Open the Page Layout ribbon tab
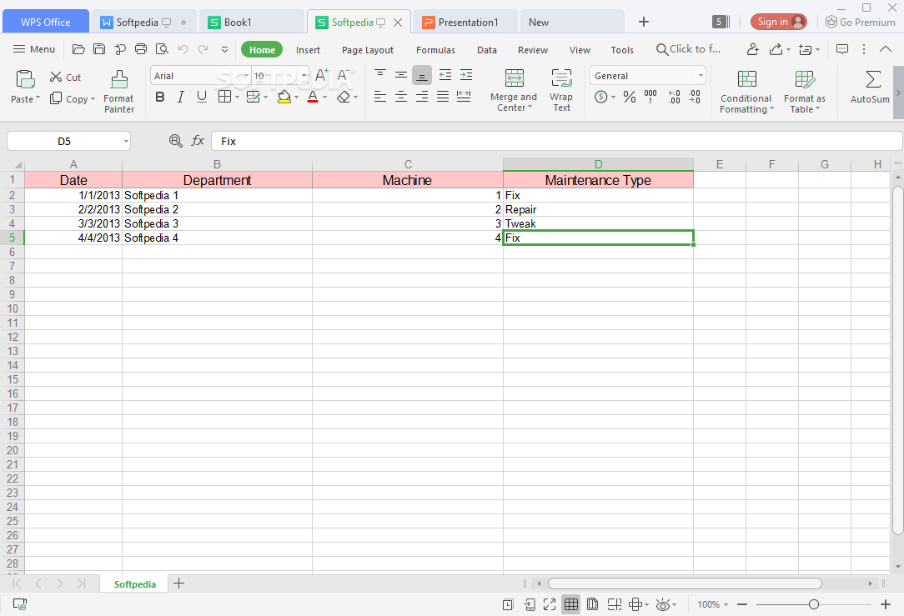Image resolution: width=904 pixels, height=616 pixels. pos(367,50)
